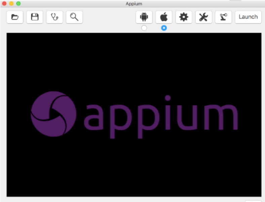Image resolution: width=265 pixels, height=202 pixels.
Task: Select the iOS radio button
Action: pyautogui.click(x=164, y=28)
